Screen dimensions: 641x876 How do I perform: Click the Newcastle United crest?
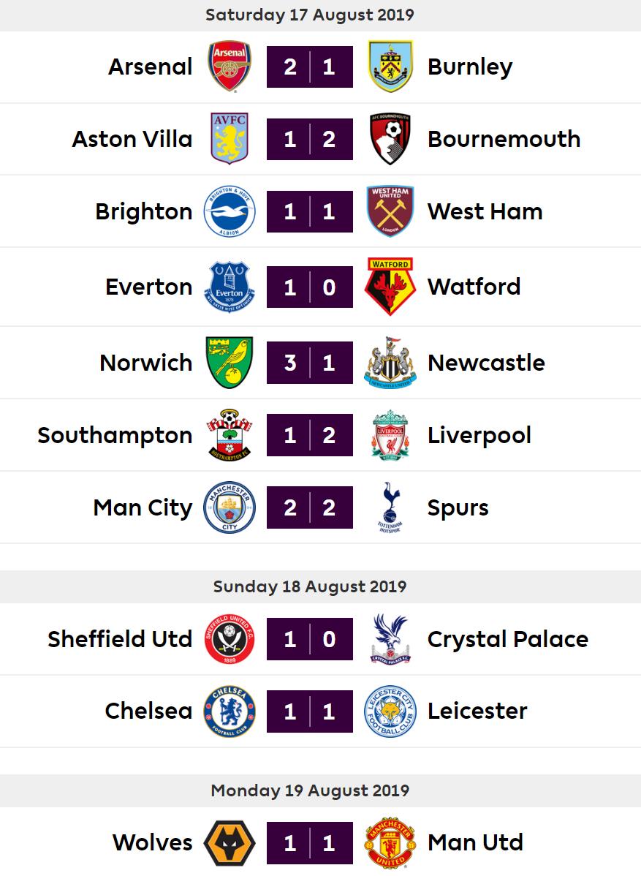pyautogui.click(x=390, y=362)
